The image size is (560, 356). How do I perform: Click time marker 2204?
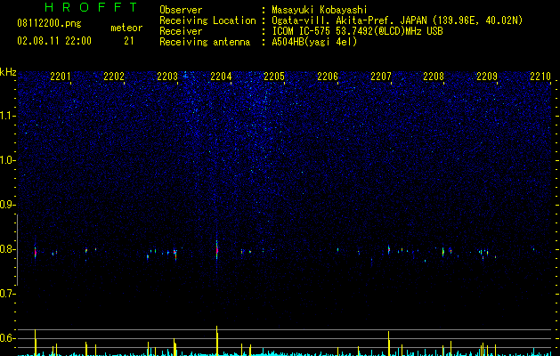[221, 77]
